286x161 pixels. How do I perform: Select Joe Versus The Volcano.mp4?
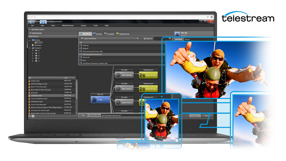click(52, 110)
